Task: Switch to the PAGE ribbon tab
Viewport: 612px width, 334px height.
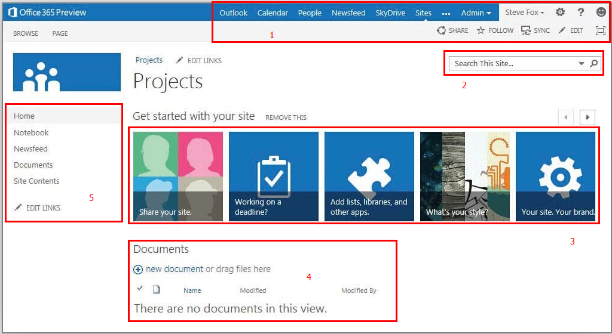Action: tap(60, 33)
